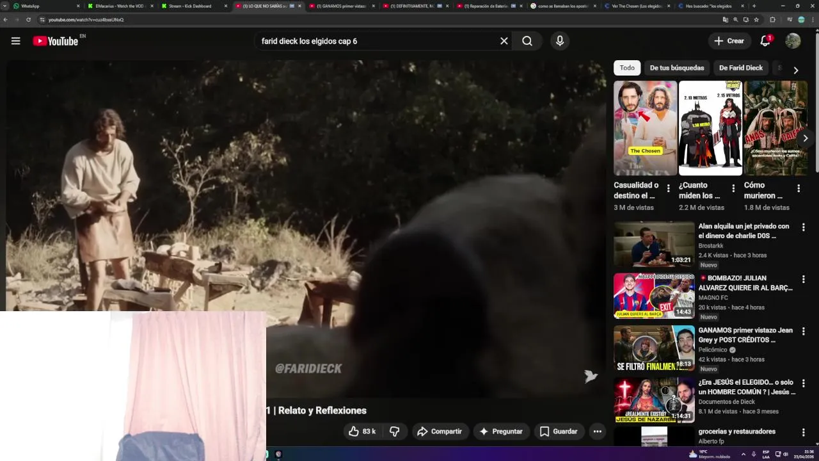Open options for GANAMOS primer vistazo video

coord(804,331)
